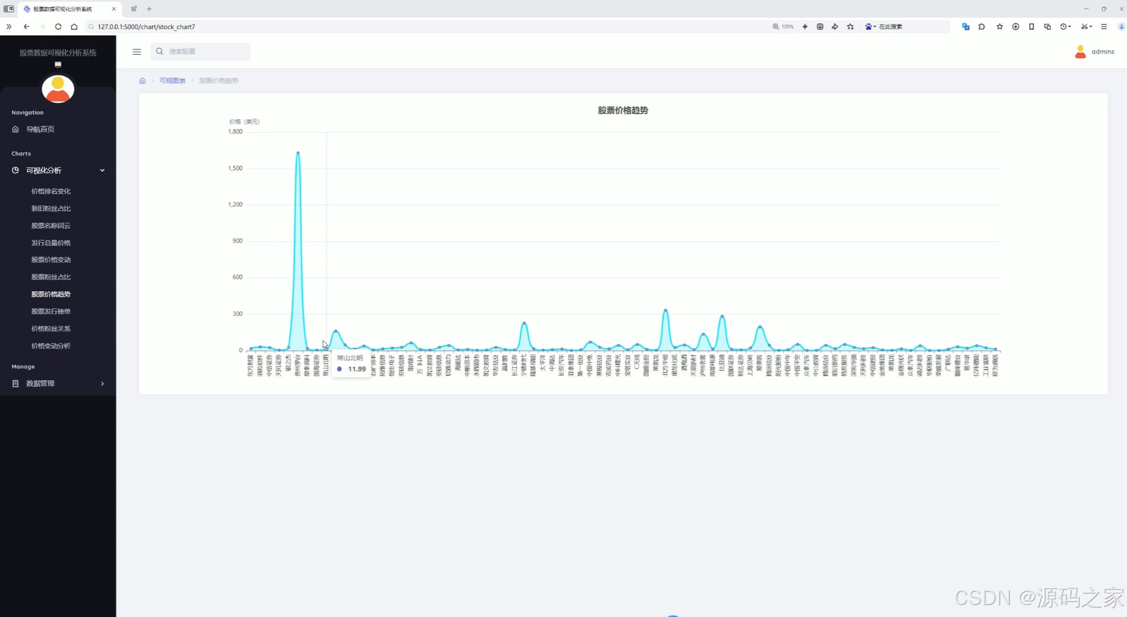Image resolution: width=1127 pixels, height=617 pixels.
Task: Open 价格排名变化 chart page
Action: pos(51,191)
